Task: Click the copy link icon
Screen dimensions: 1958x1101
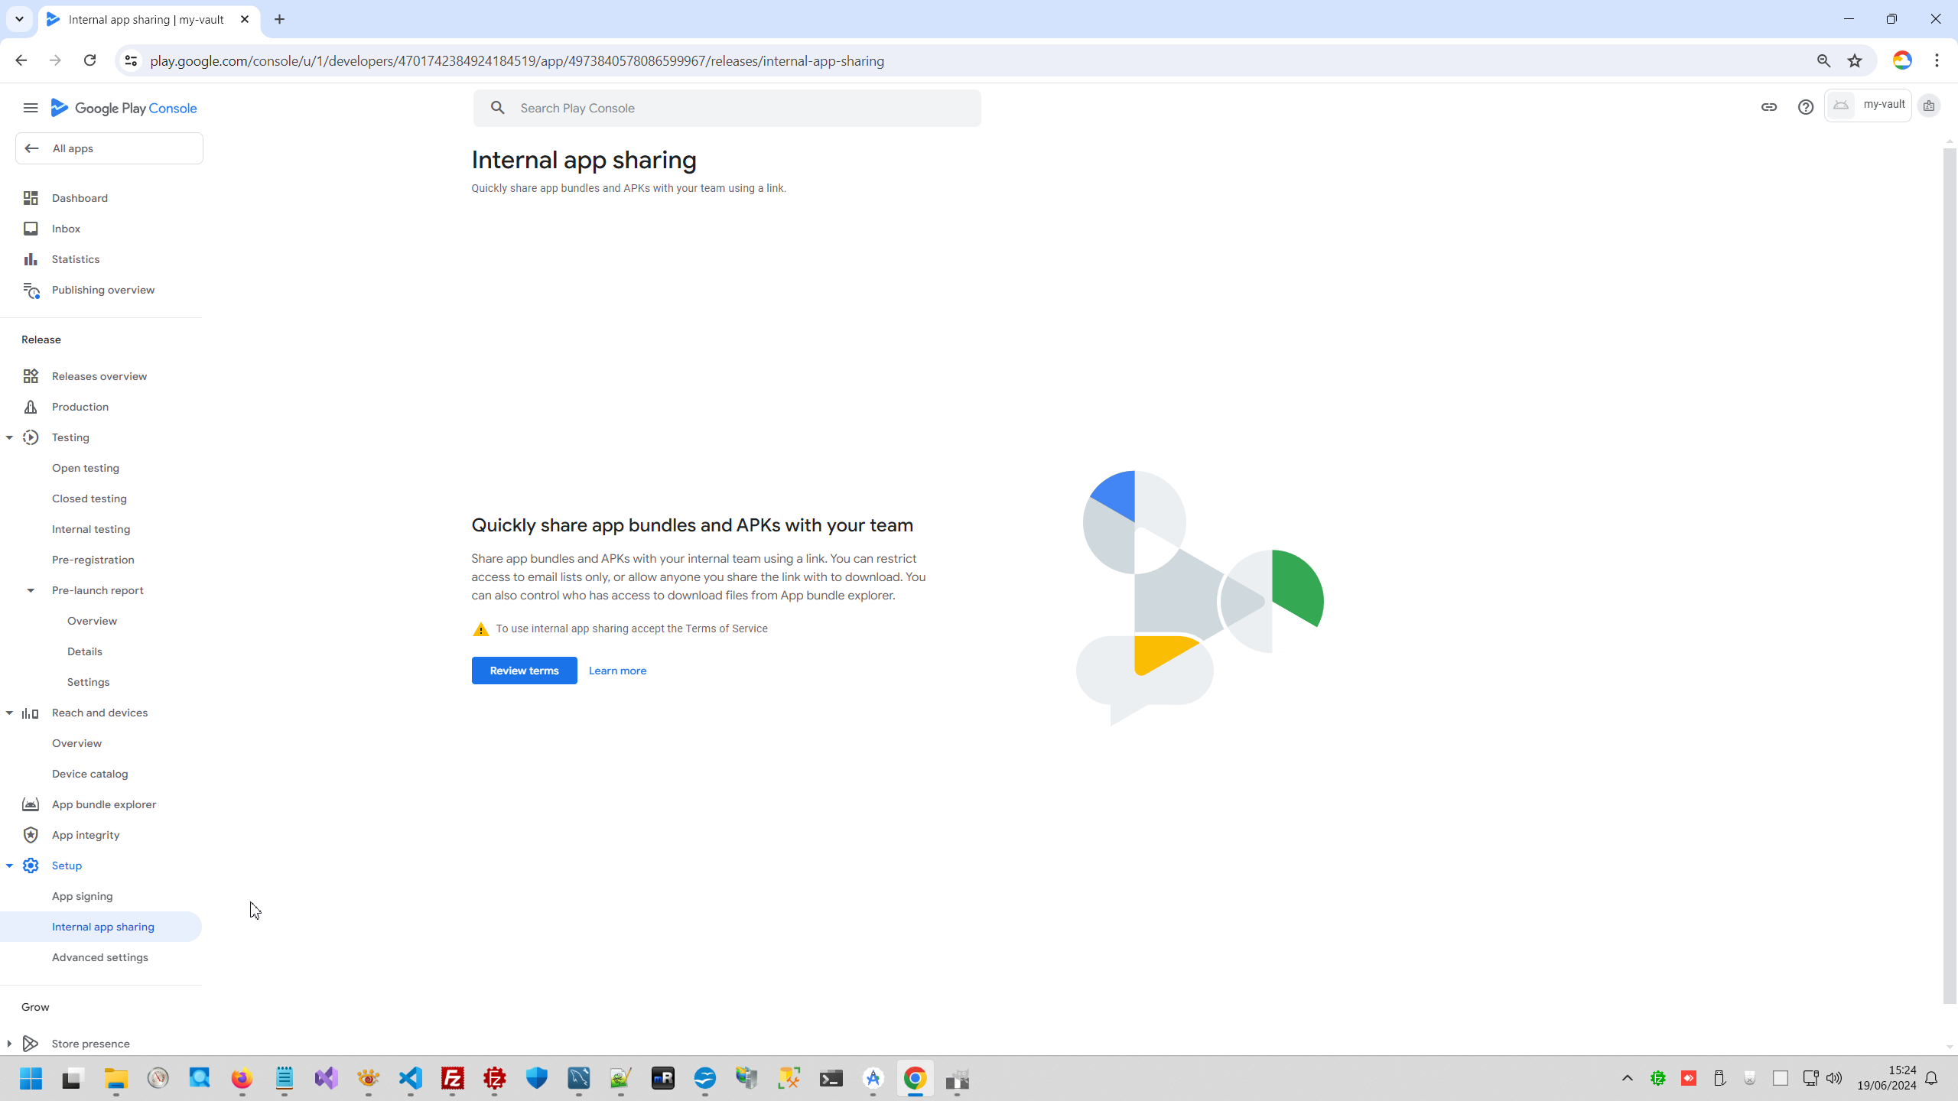Action: [1768, 107]
